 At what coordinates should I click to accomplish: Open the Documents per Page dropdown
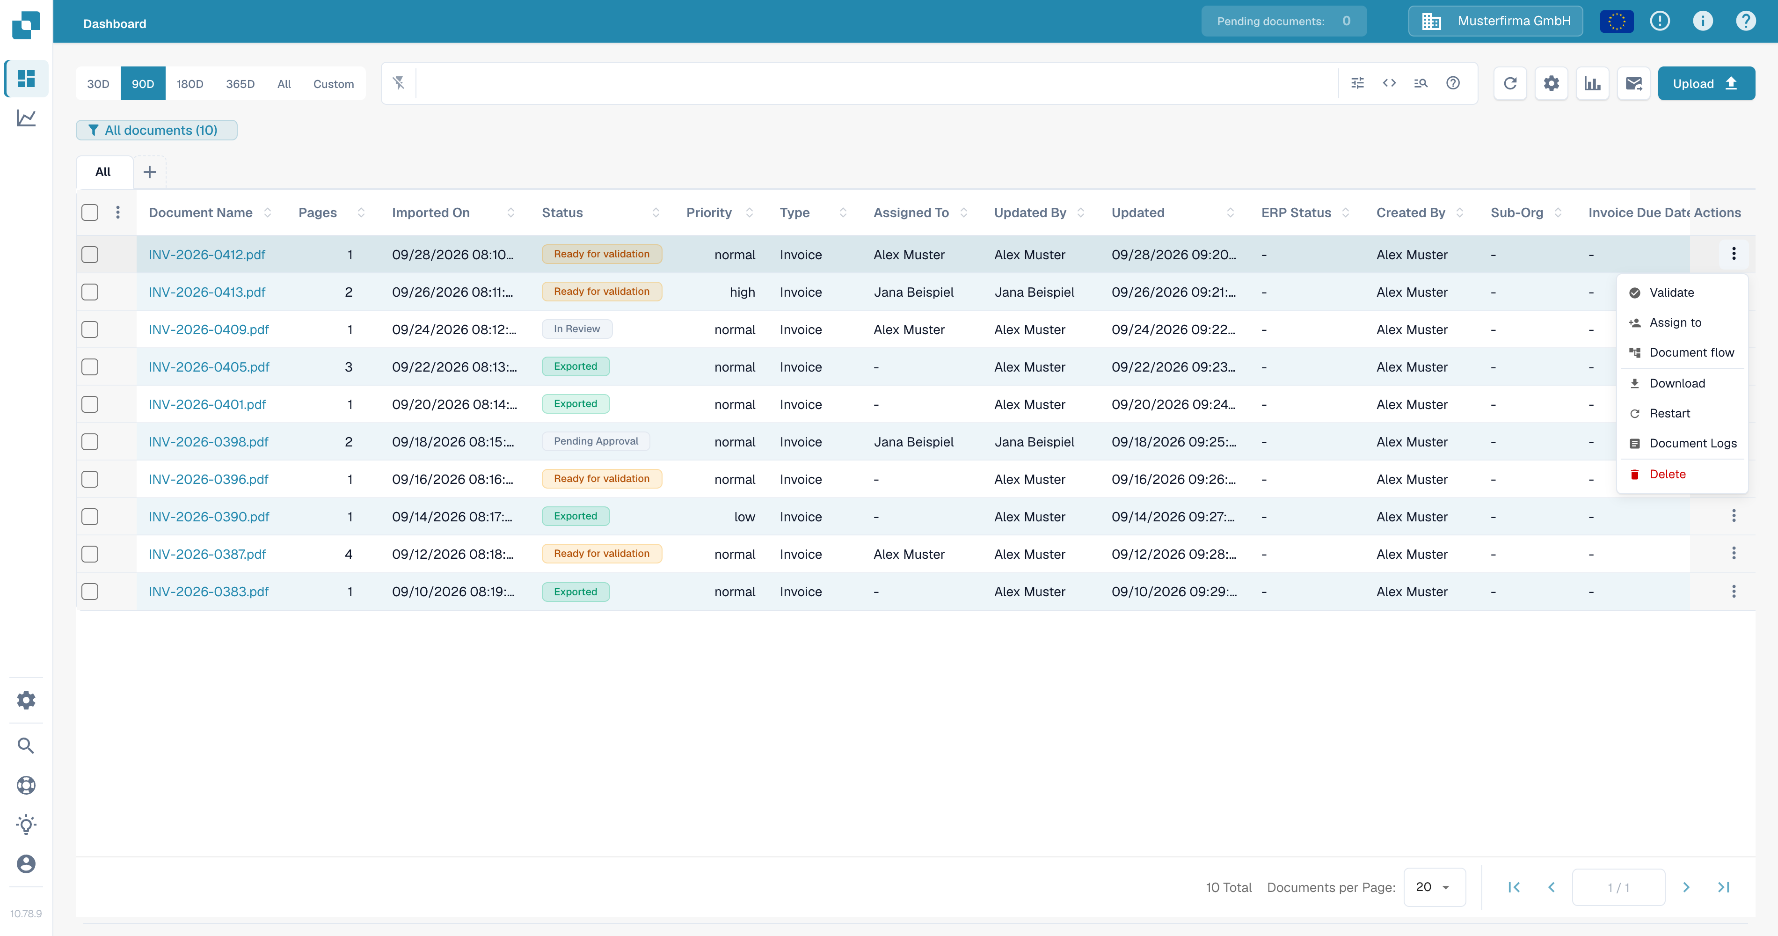point(1434,887)
